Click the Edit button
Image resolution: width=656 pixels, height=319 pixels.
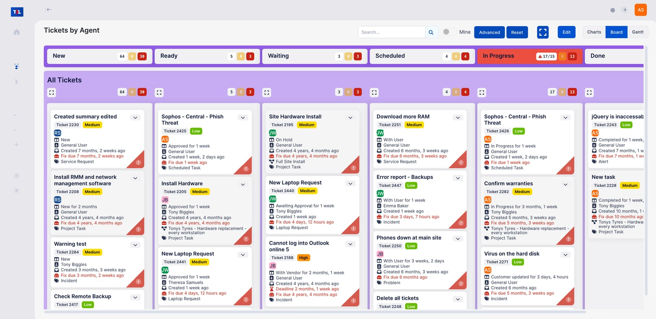567,32
